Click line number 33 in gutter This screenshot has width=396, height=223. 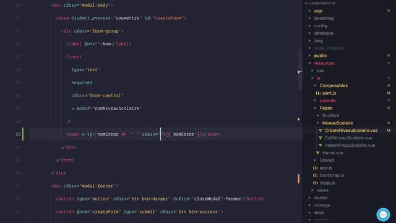point(18,134)
